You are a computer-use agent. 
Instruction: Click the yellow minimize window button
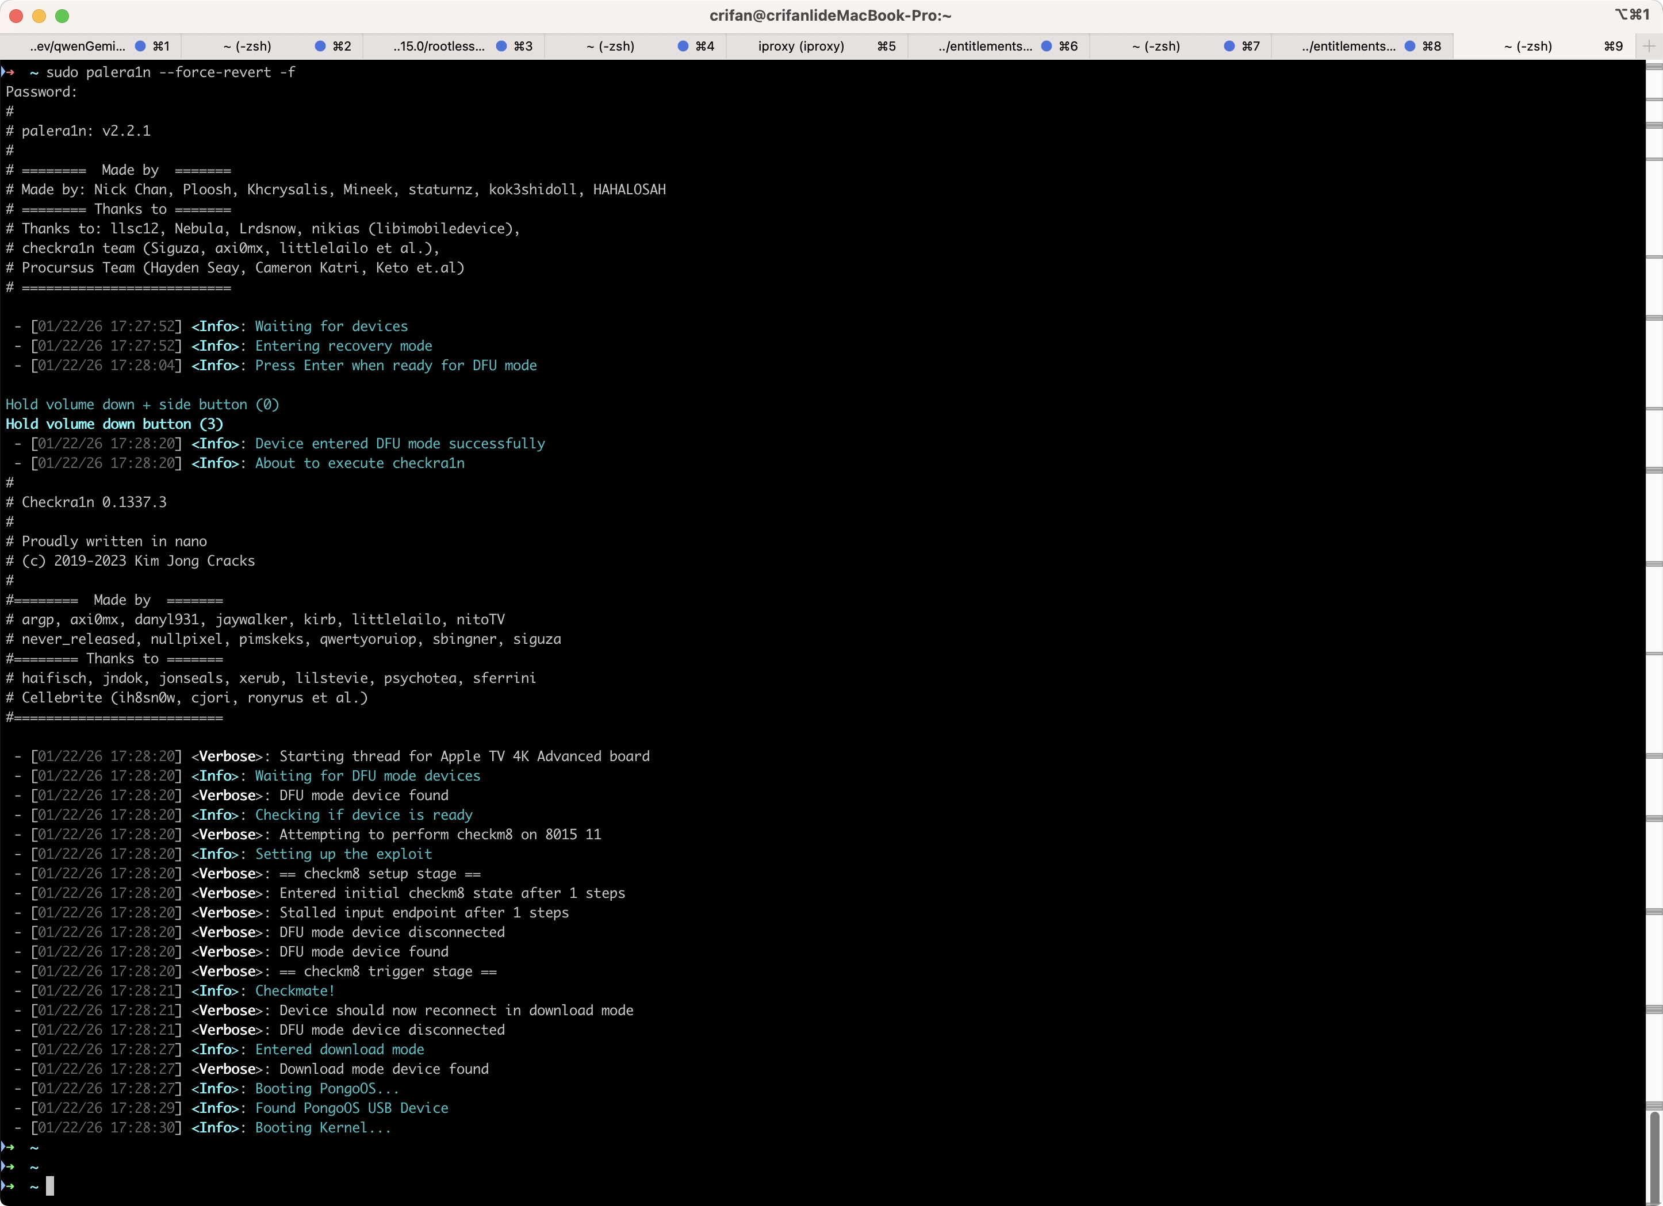[x=40, y=16]
